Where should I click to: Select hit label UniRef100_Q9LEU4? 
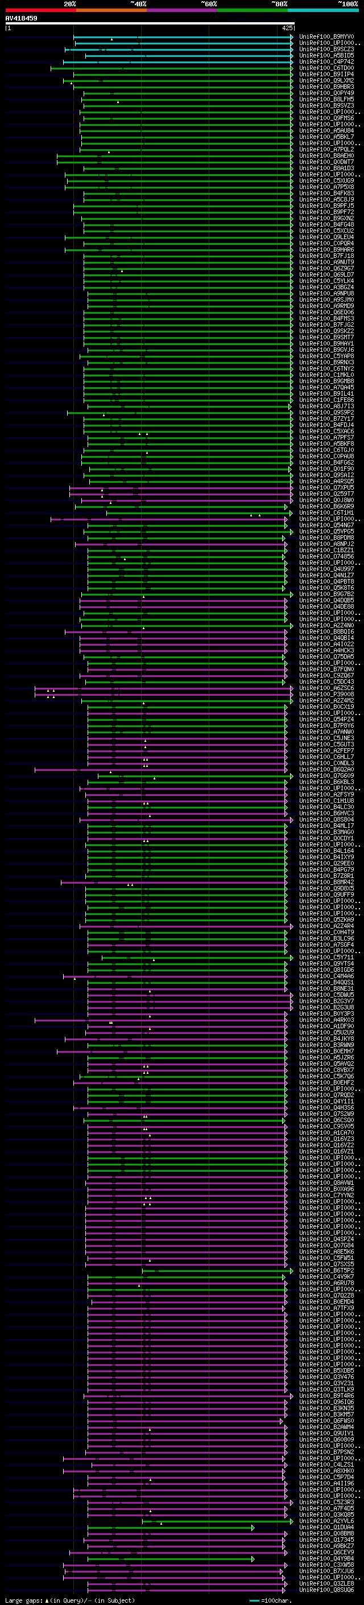click(326, 237)
